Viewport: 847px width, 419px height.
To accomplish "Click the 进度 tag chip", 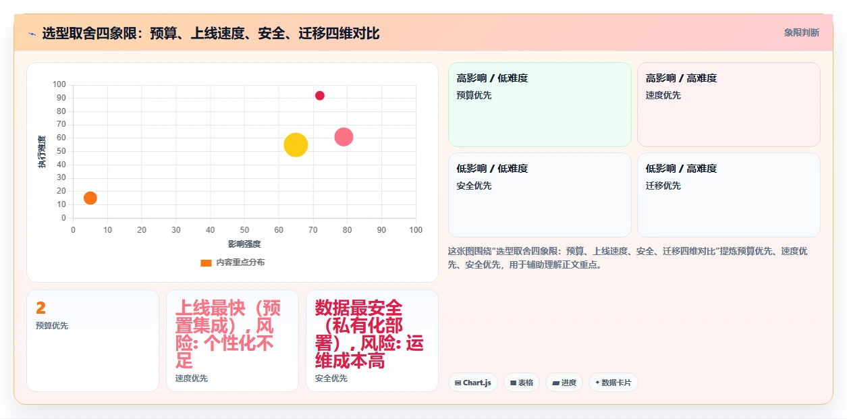I will (x=564, y=383).
